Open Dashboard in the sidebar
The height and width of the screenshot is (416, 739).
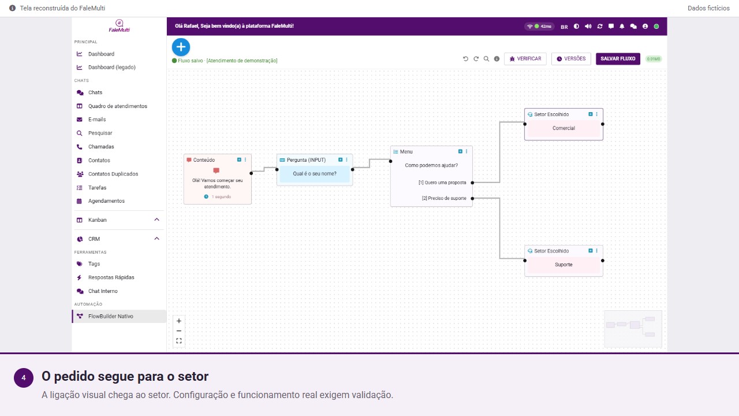pyautogui.click(x=119, y=54)
